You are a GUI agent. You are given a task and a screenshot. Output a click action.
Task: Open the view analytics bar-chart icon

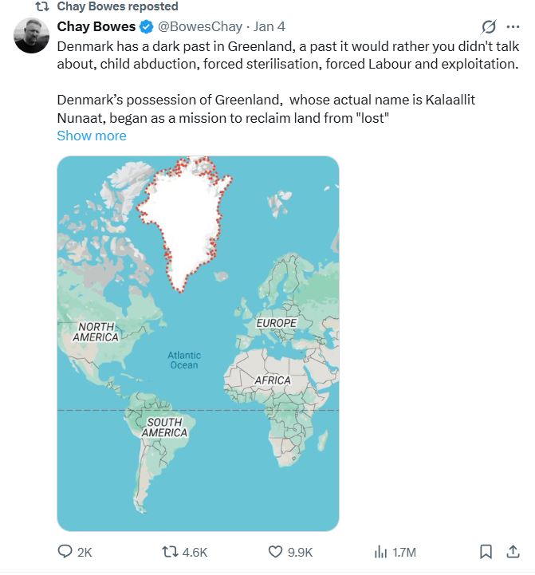(x=380, y=552)
